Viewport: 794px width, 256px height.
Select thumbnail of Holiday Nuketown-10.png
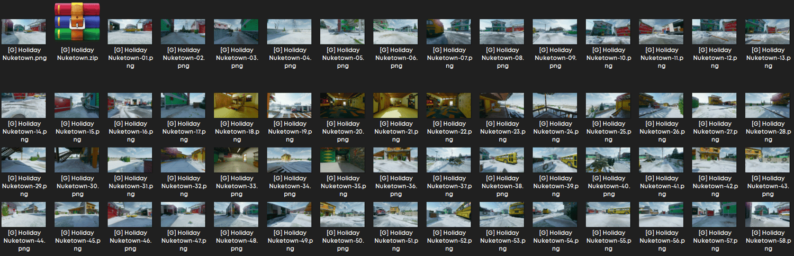coord(608,32)
